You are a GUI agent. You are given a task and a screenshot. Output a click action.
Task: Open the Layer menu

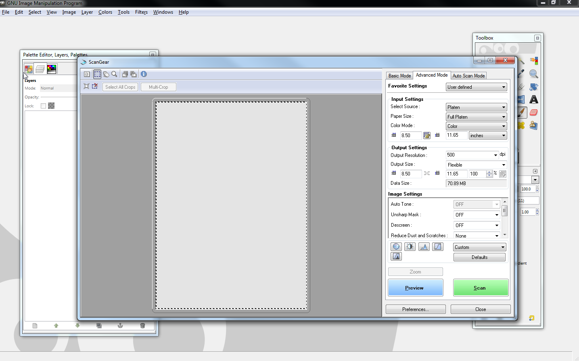pos(87,12)
